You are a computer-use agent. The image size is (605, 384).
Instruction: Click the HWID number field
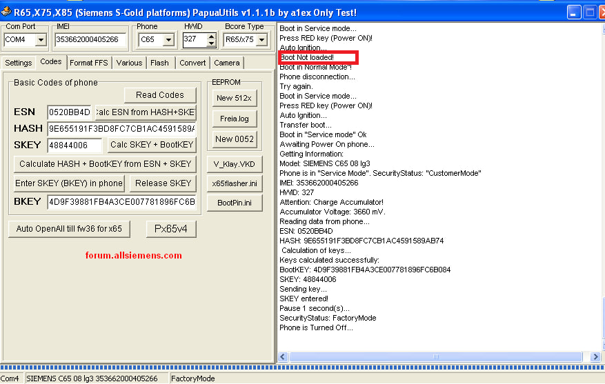(195, 40)
